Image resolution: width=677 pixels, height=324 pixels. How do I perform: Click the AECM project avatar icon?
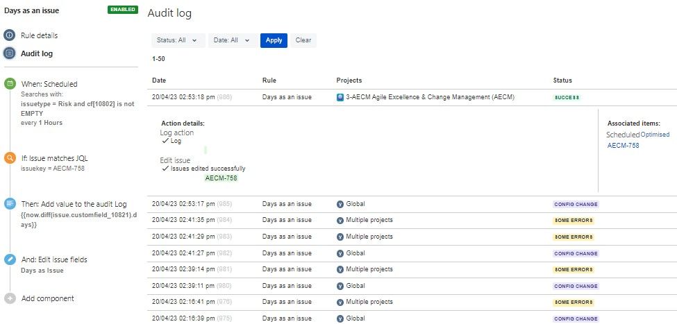[x=340, y=98]
